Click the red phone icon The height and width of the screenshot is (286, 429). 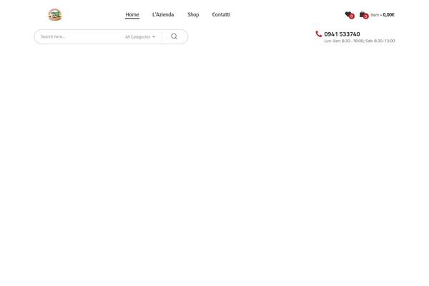[x=318, y=34]
